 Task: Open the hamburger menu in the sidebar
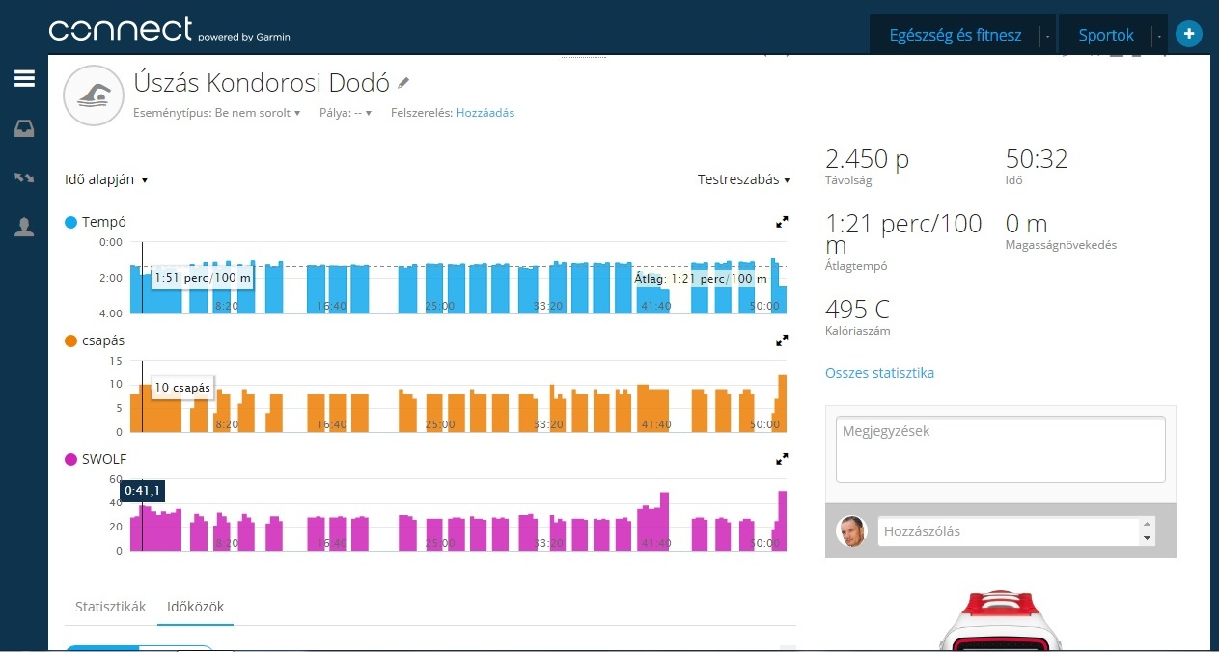click(24, 79)
